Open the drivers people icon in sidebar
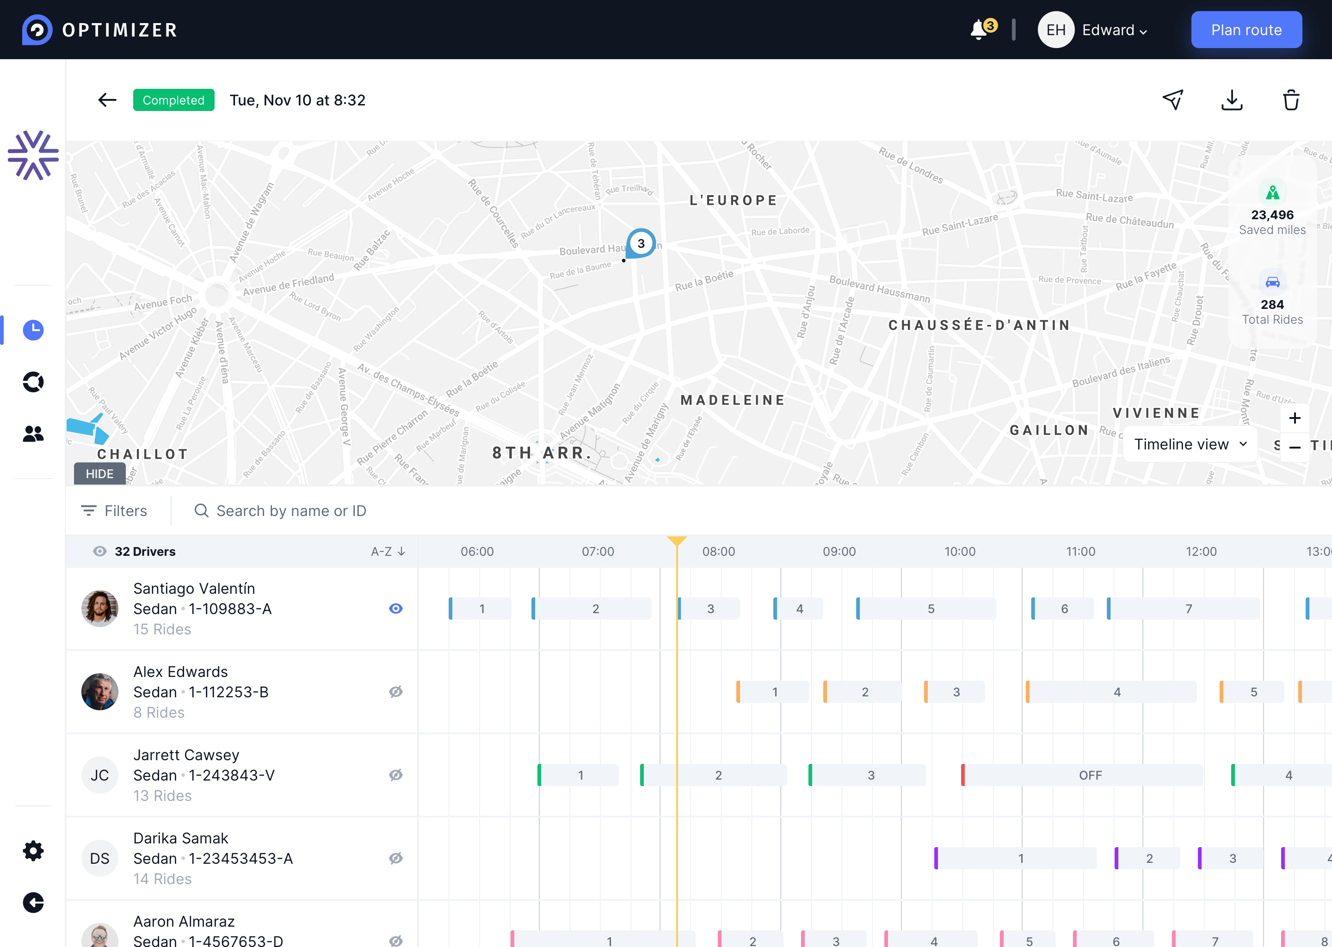Viewport: 1332px width, 947px height. pos(33,433)
